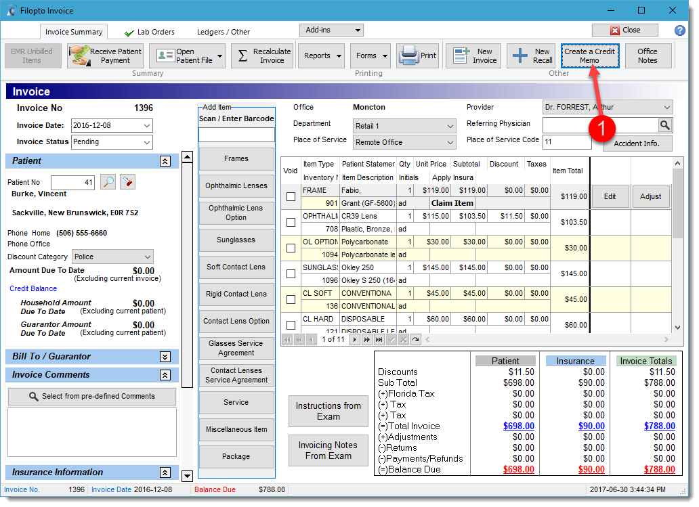Collapse the Patient panel
Viewport: 699px width, 507px height.
pos(165,161)
